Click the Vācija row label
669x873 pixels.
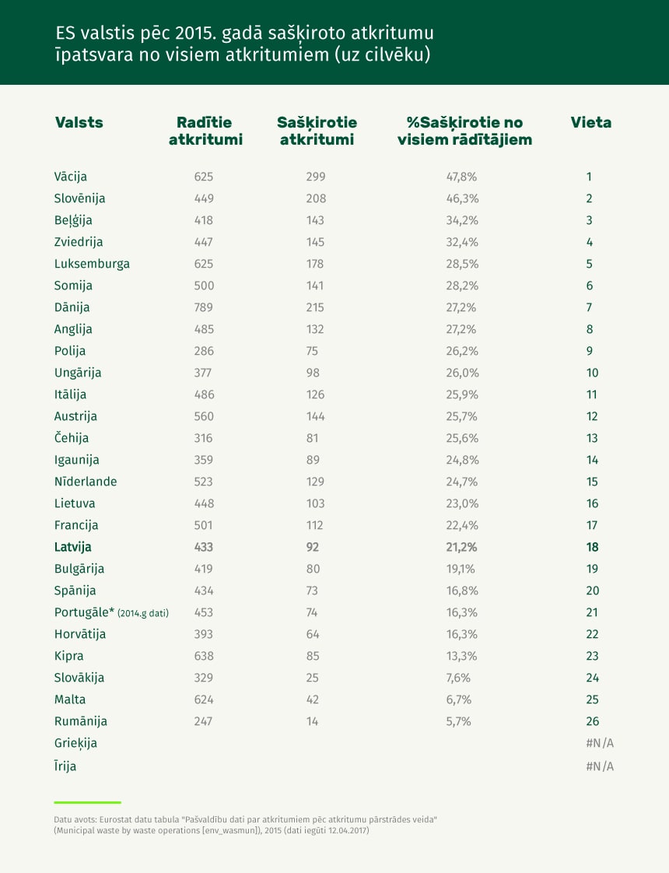point(71,177)
